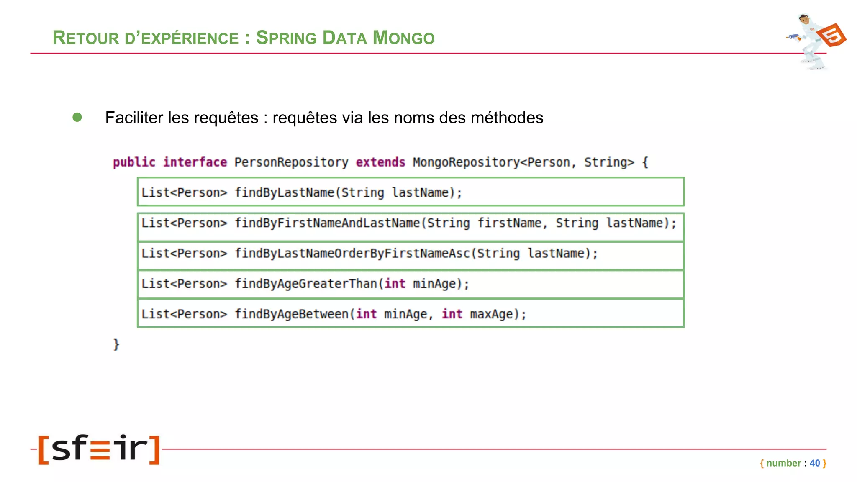Select the findByFirstNameAndLastName method line
This screenshot has height=482, width=857.
(411, 227)
